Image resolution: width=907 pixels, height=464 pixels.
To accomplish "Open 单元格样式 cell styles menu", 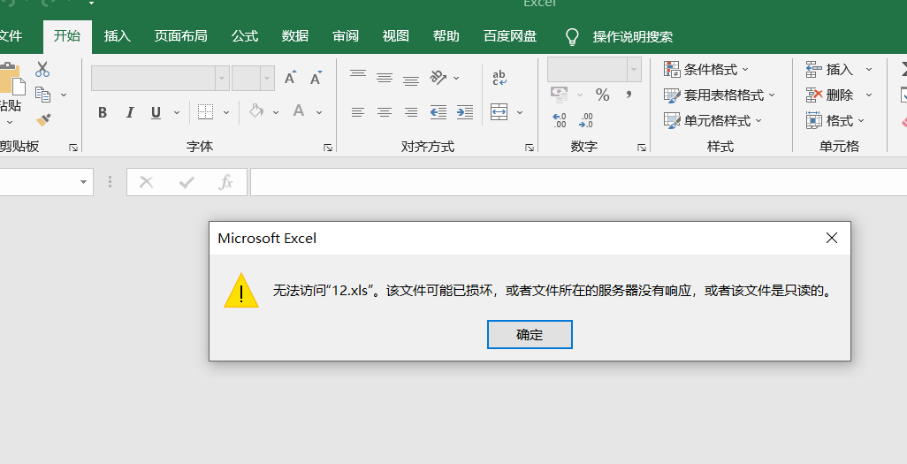I will click(713, 120).
